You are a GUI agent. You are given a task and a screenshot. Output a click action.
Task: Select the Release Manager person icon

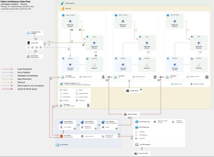point(125,114)
